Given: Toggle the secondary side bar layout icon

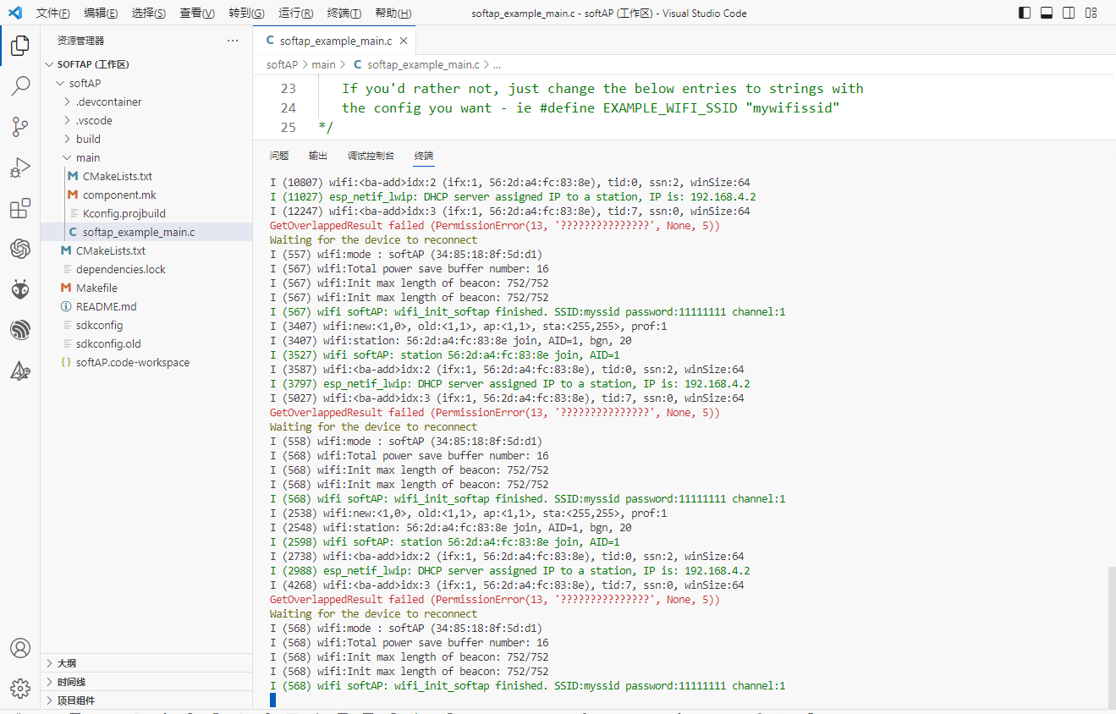Looking at the screenshot, I should click(x=1069, y=13).
